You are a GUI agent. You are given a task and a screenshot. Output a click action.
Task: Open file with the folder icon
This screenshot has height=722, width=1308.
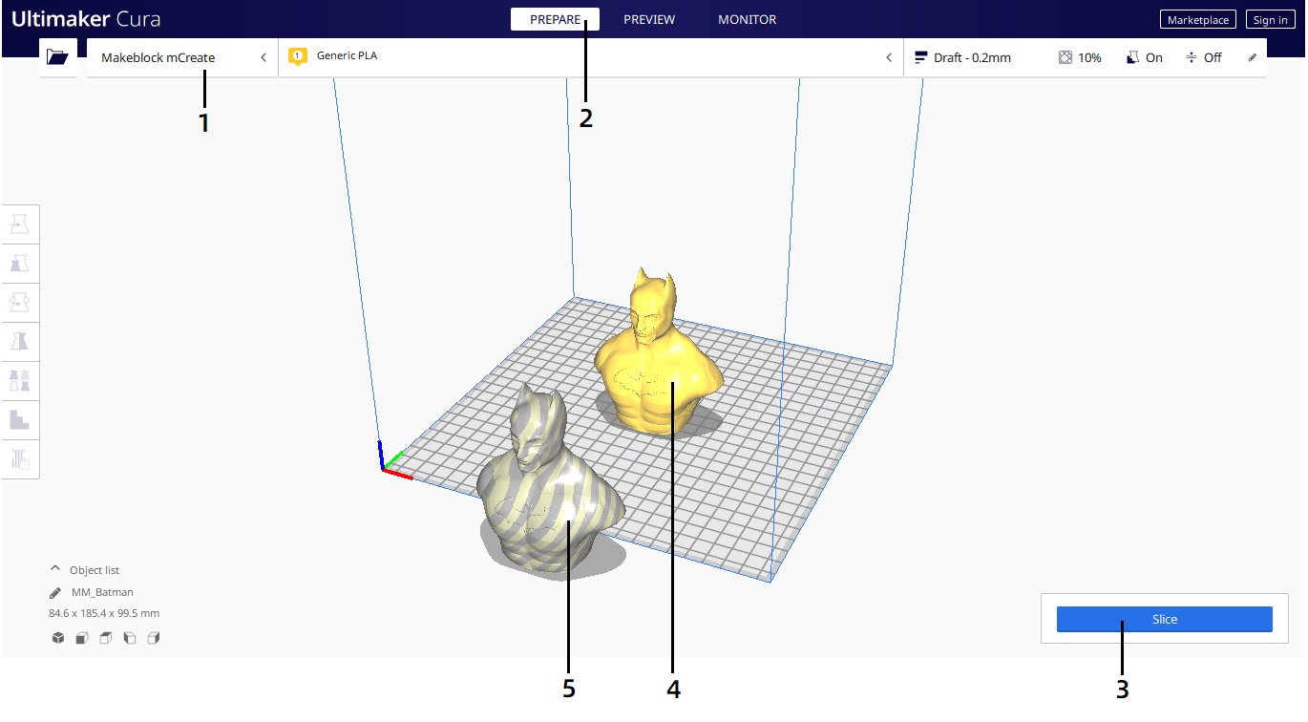coord(58,57)
